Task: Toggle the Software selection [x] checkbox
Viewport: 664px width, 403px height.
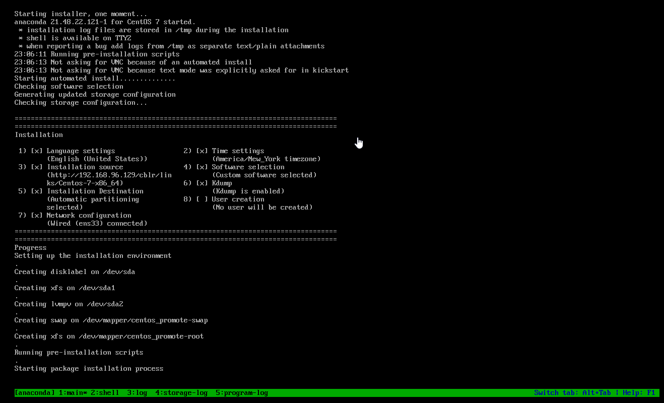Action: [x=202, y=167]
